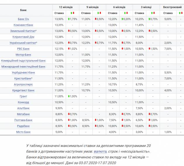Select Банк Січ 3-month rate 10,25%
The image size is (184, 166).
(x=139, y=19)
